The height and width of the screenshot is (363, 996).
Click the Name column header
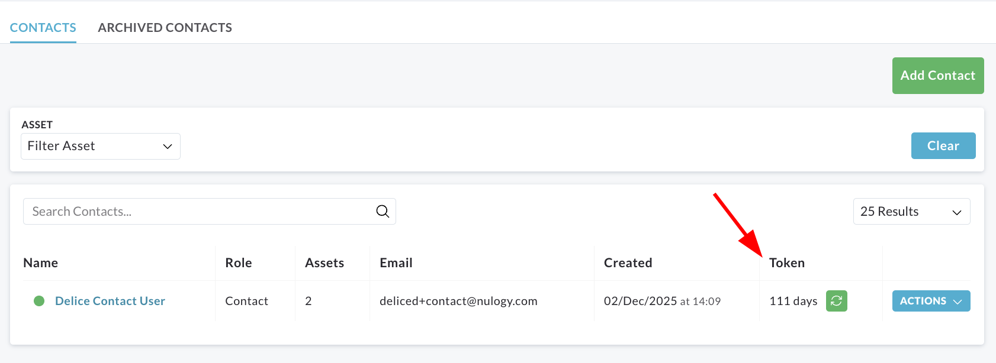(x=40, y=263)
